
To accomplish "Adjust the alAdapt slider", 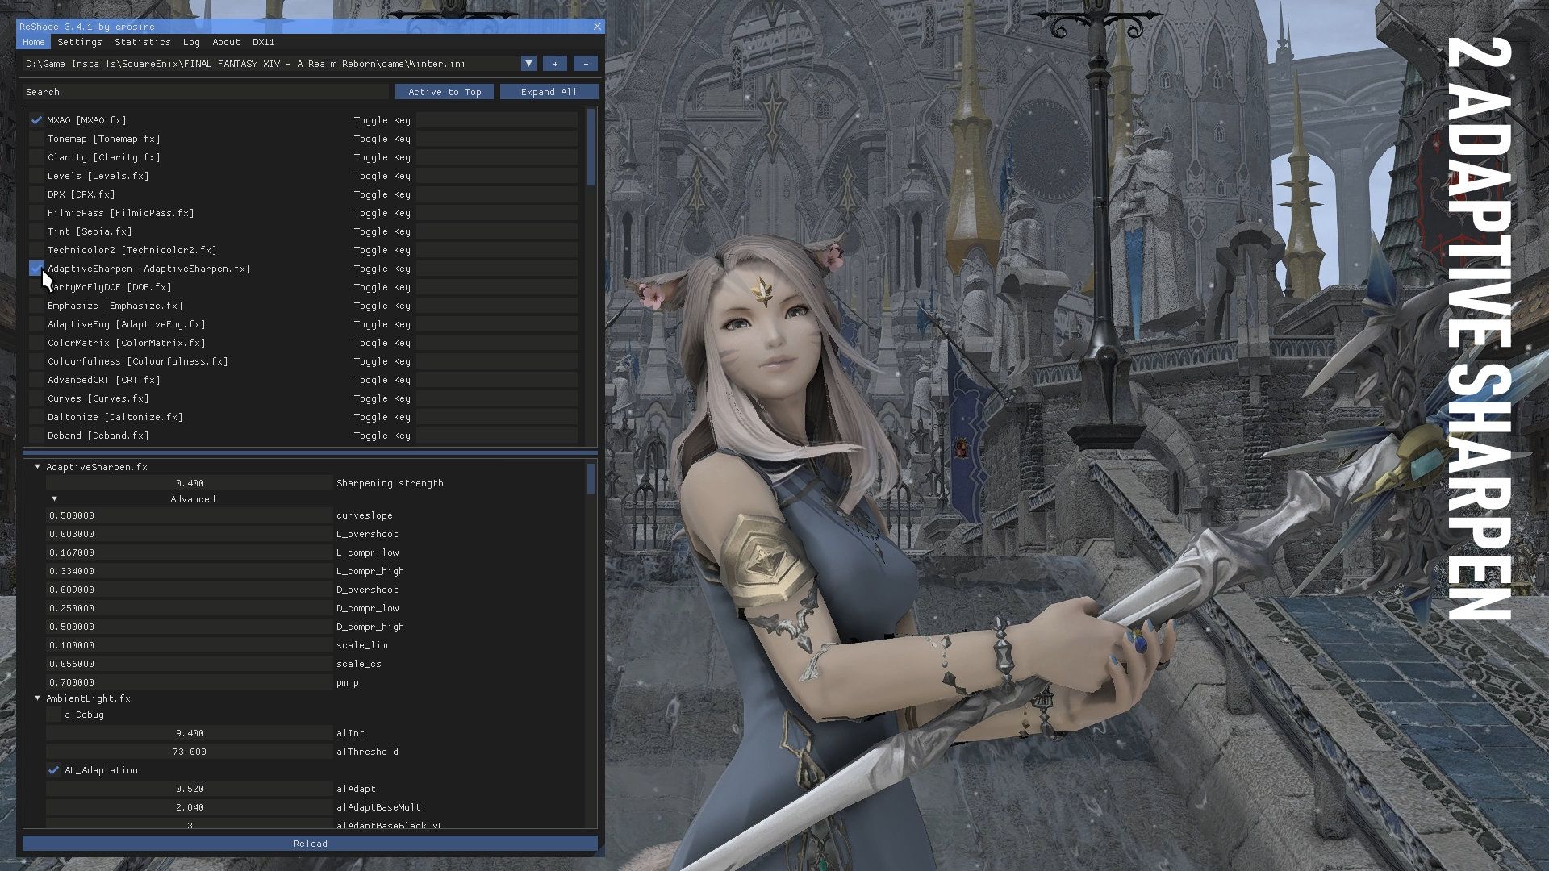I will 190,789.
